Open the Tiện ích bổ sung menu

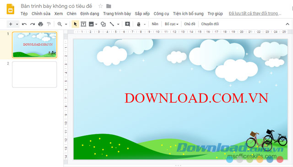[x=188, y=14]
